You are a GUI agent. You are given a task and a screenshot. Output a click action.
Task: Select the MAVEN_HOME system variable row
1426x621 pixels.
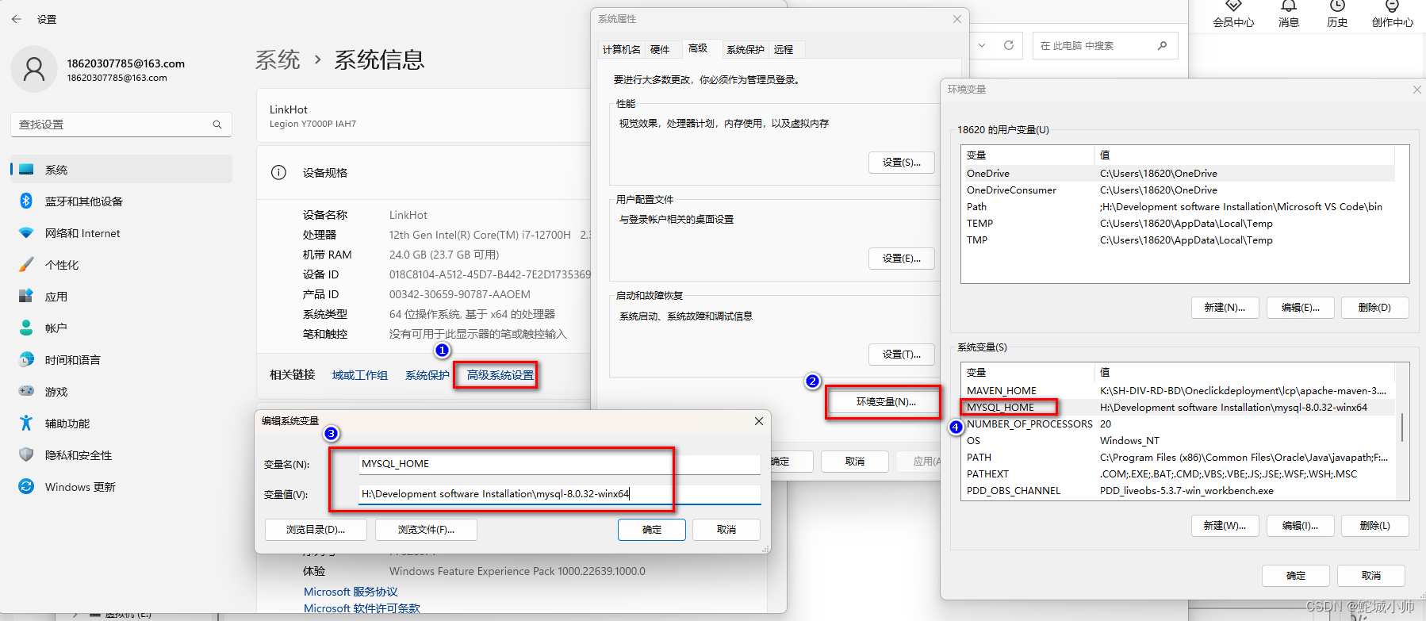1178,391
